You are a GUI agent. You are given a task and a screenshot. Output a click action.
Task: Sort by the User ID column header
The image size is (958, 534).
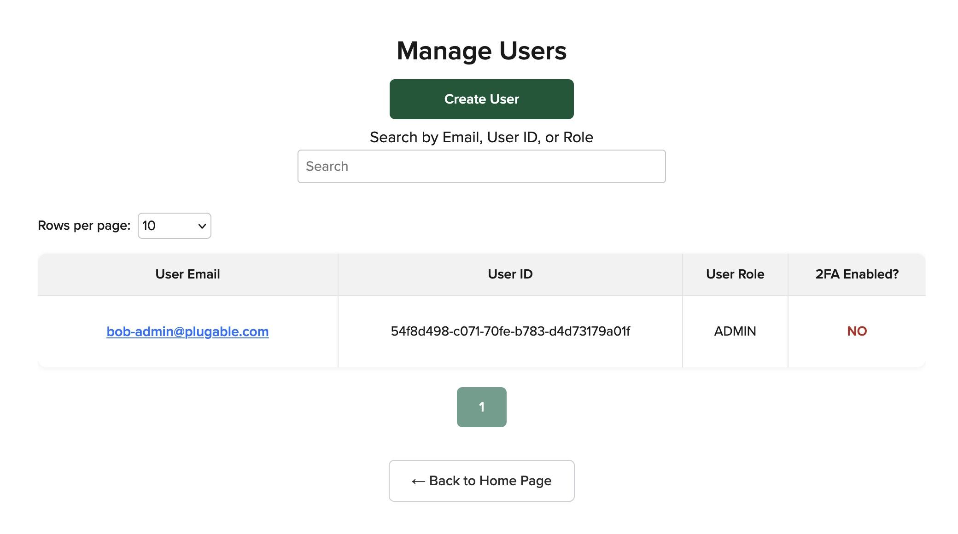tap(510, 274)
